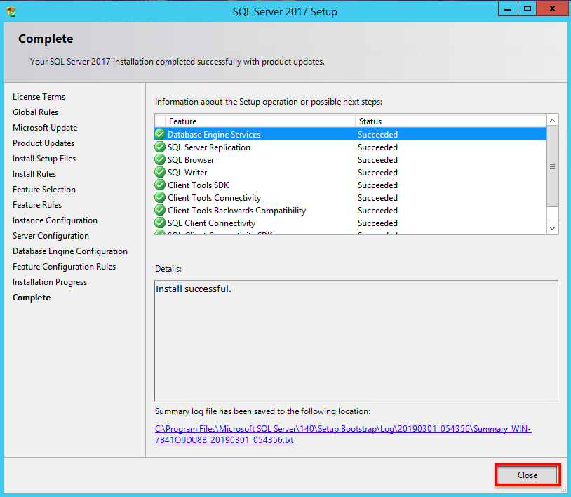This screenshot has width=571, height=497.
Task: Select the SQL Client Connectivity row
Action: pos(350,223)
